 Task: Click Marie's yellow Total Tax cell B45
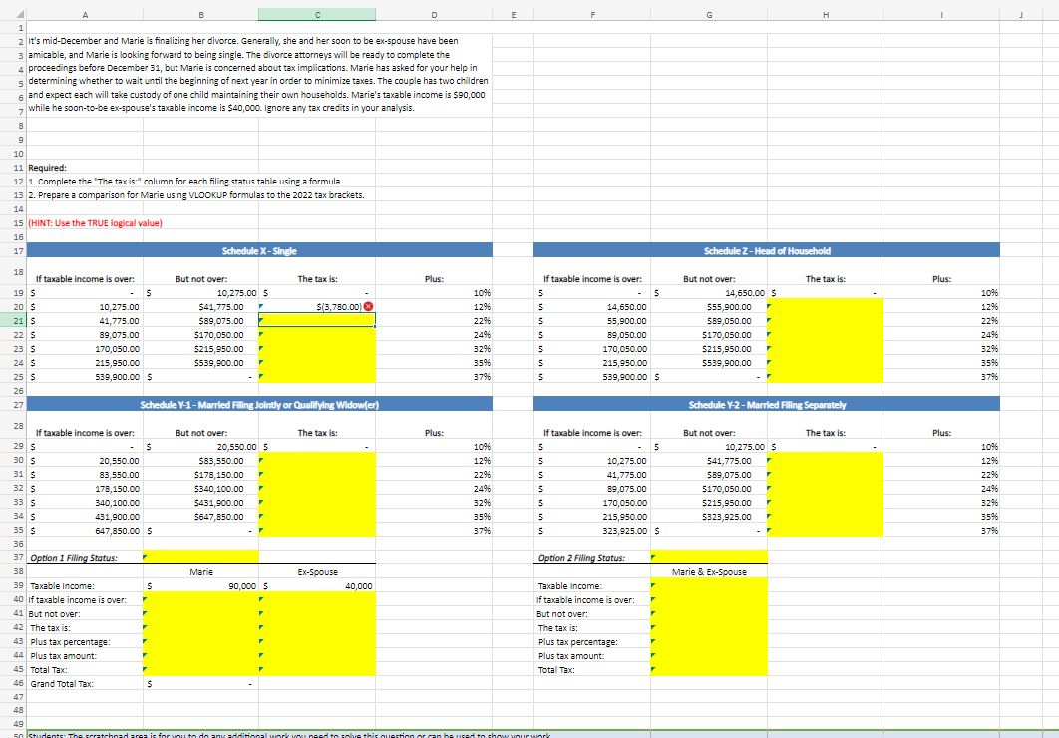(x=201, y=670)
